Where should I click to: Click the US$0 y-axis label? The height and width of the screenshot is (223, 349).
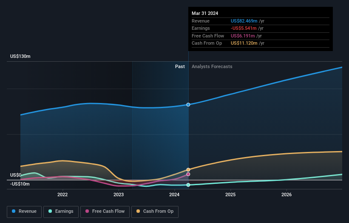click(x=16, y=175)
